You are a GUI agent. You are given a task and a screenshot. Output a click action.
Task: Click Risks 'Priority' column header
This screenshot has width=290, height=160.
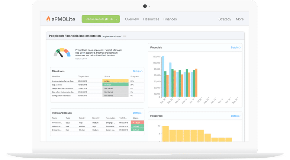82,118
